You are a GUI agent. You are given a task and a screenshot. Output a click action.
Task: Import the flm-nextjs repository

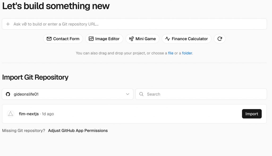click(x=252, y=114)
